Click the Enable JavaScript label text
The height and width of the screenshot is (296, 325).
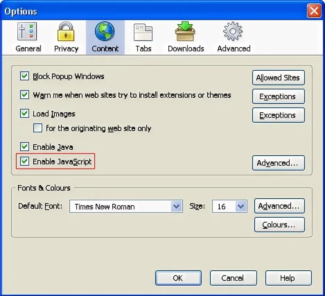pos(62,162)
